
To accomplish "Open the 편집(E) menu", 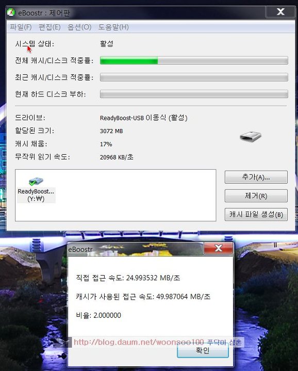I will coord(49,27).
